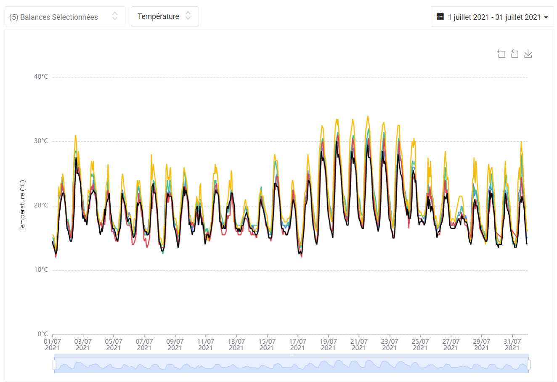Click the 25/07 2021 date label
The height and width of the screenshot is (382, 557).
pyautogui.click(x=420, y=345)
